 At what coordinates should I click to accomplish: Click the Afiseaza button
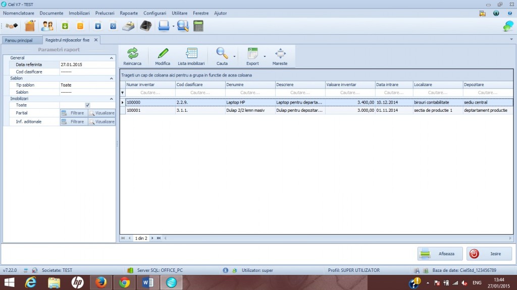pos(440,254)
